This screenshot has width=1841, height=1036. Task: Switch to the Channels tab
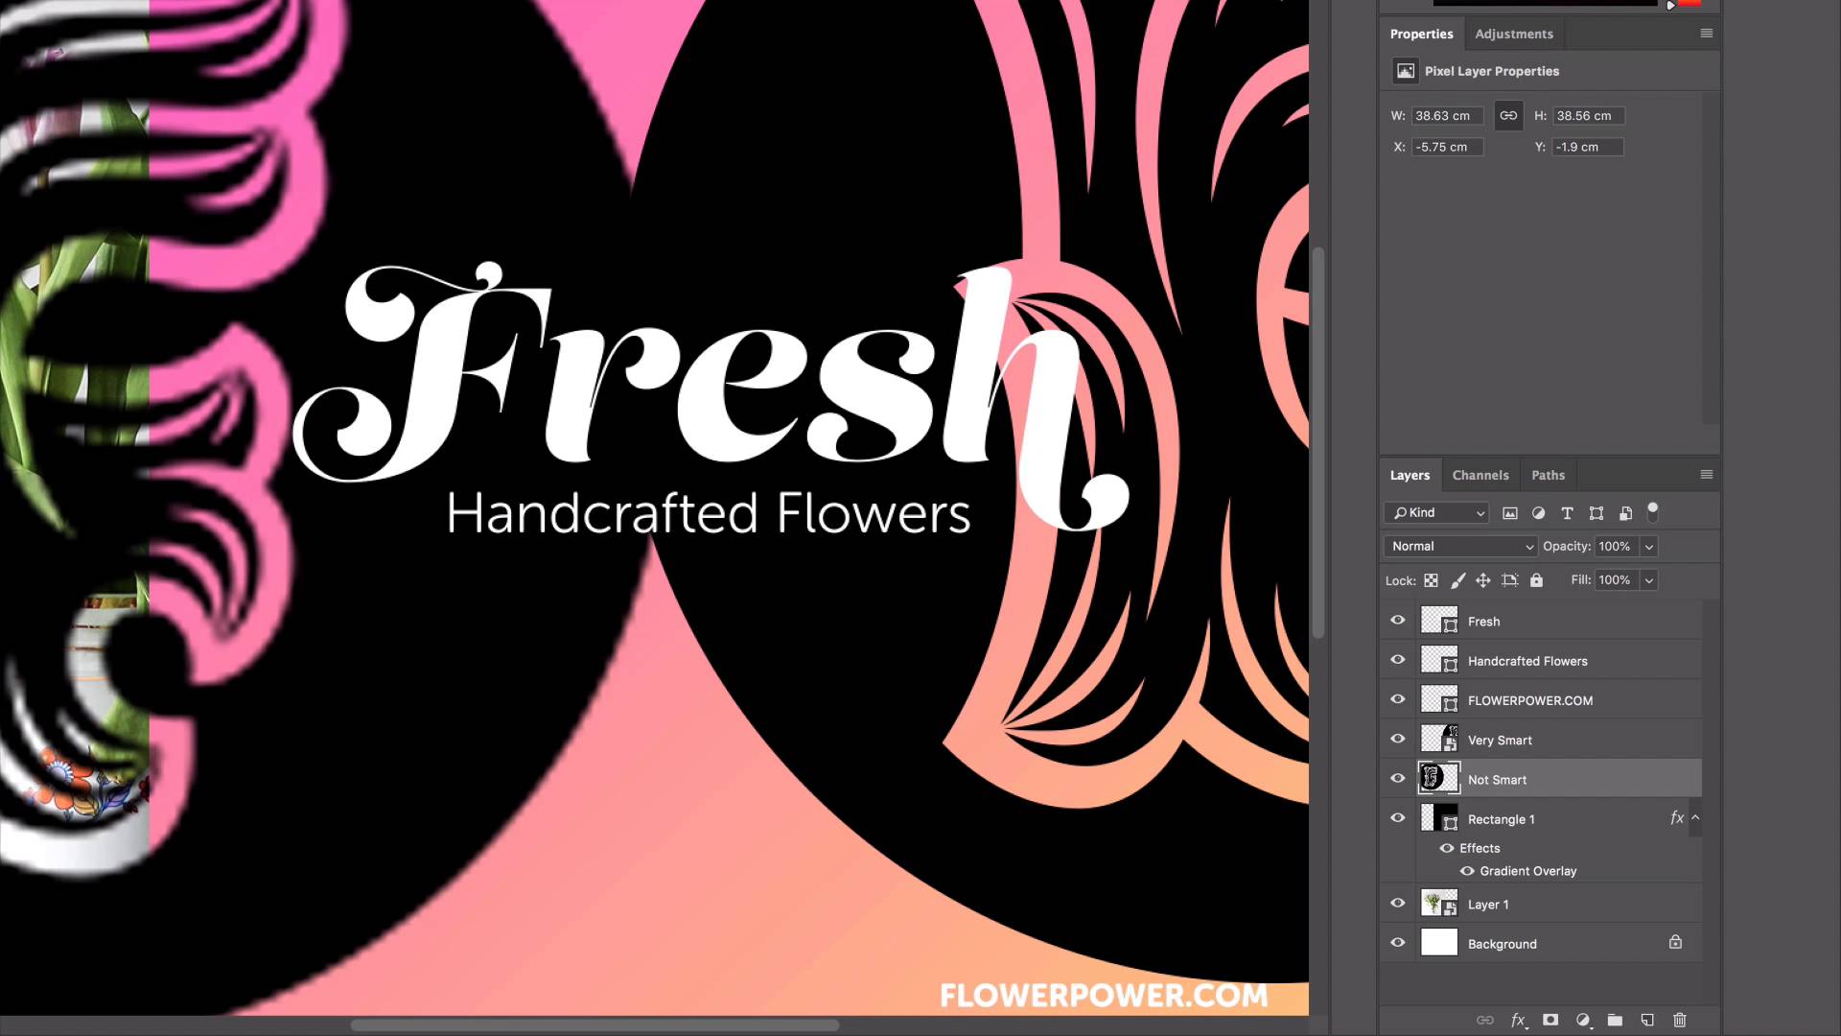(x=1480, y=475)
